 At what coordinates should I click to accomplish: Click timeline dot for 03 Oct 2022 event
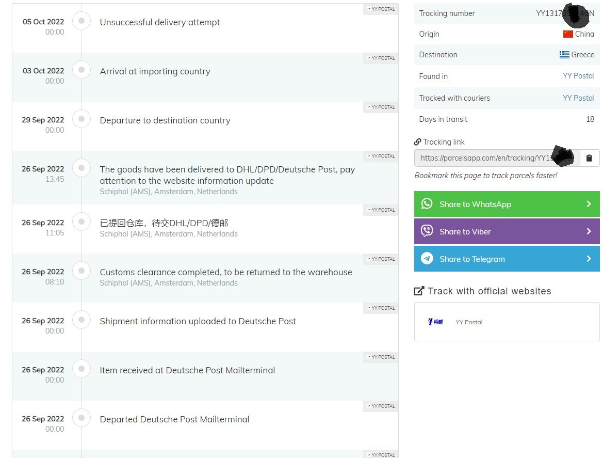[x=82, y=70]
